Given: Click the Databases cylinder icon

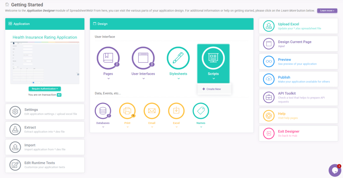Looking at the screenshot, I should pyautogui.click(x=103, y=111).
